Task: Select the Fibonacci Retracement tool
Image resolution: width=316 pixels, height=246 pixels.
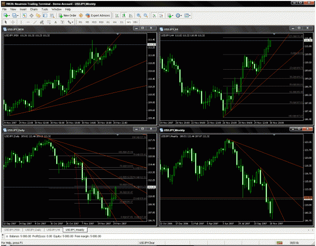Action: pyautogui.click(x=49, y=22)
